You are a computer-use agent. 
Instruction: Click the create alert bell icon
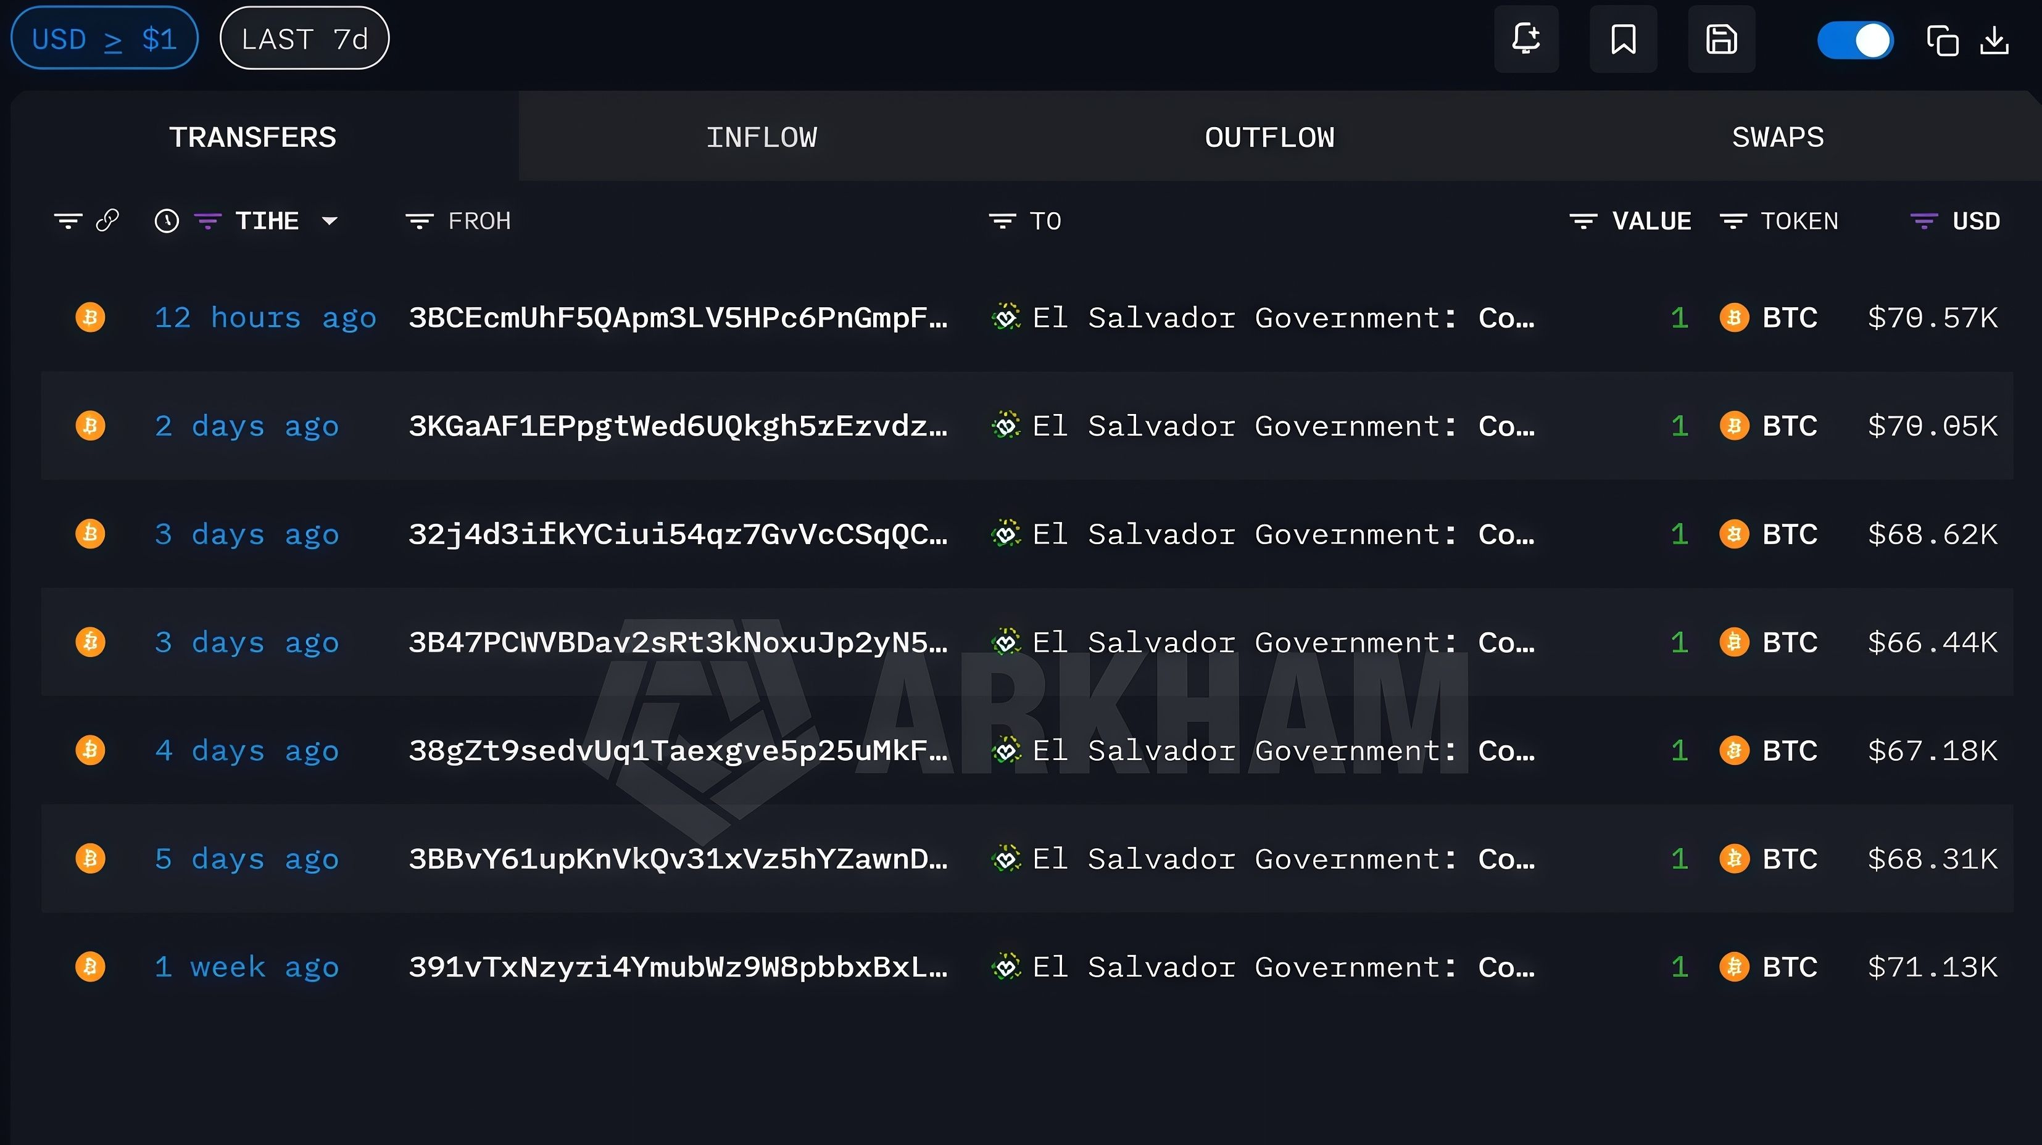point(1526,39)
